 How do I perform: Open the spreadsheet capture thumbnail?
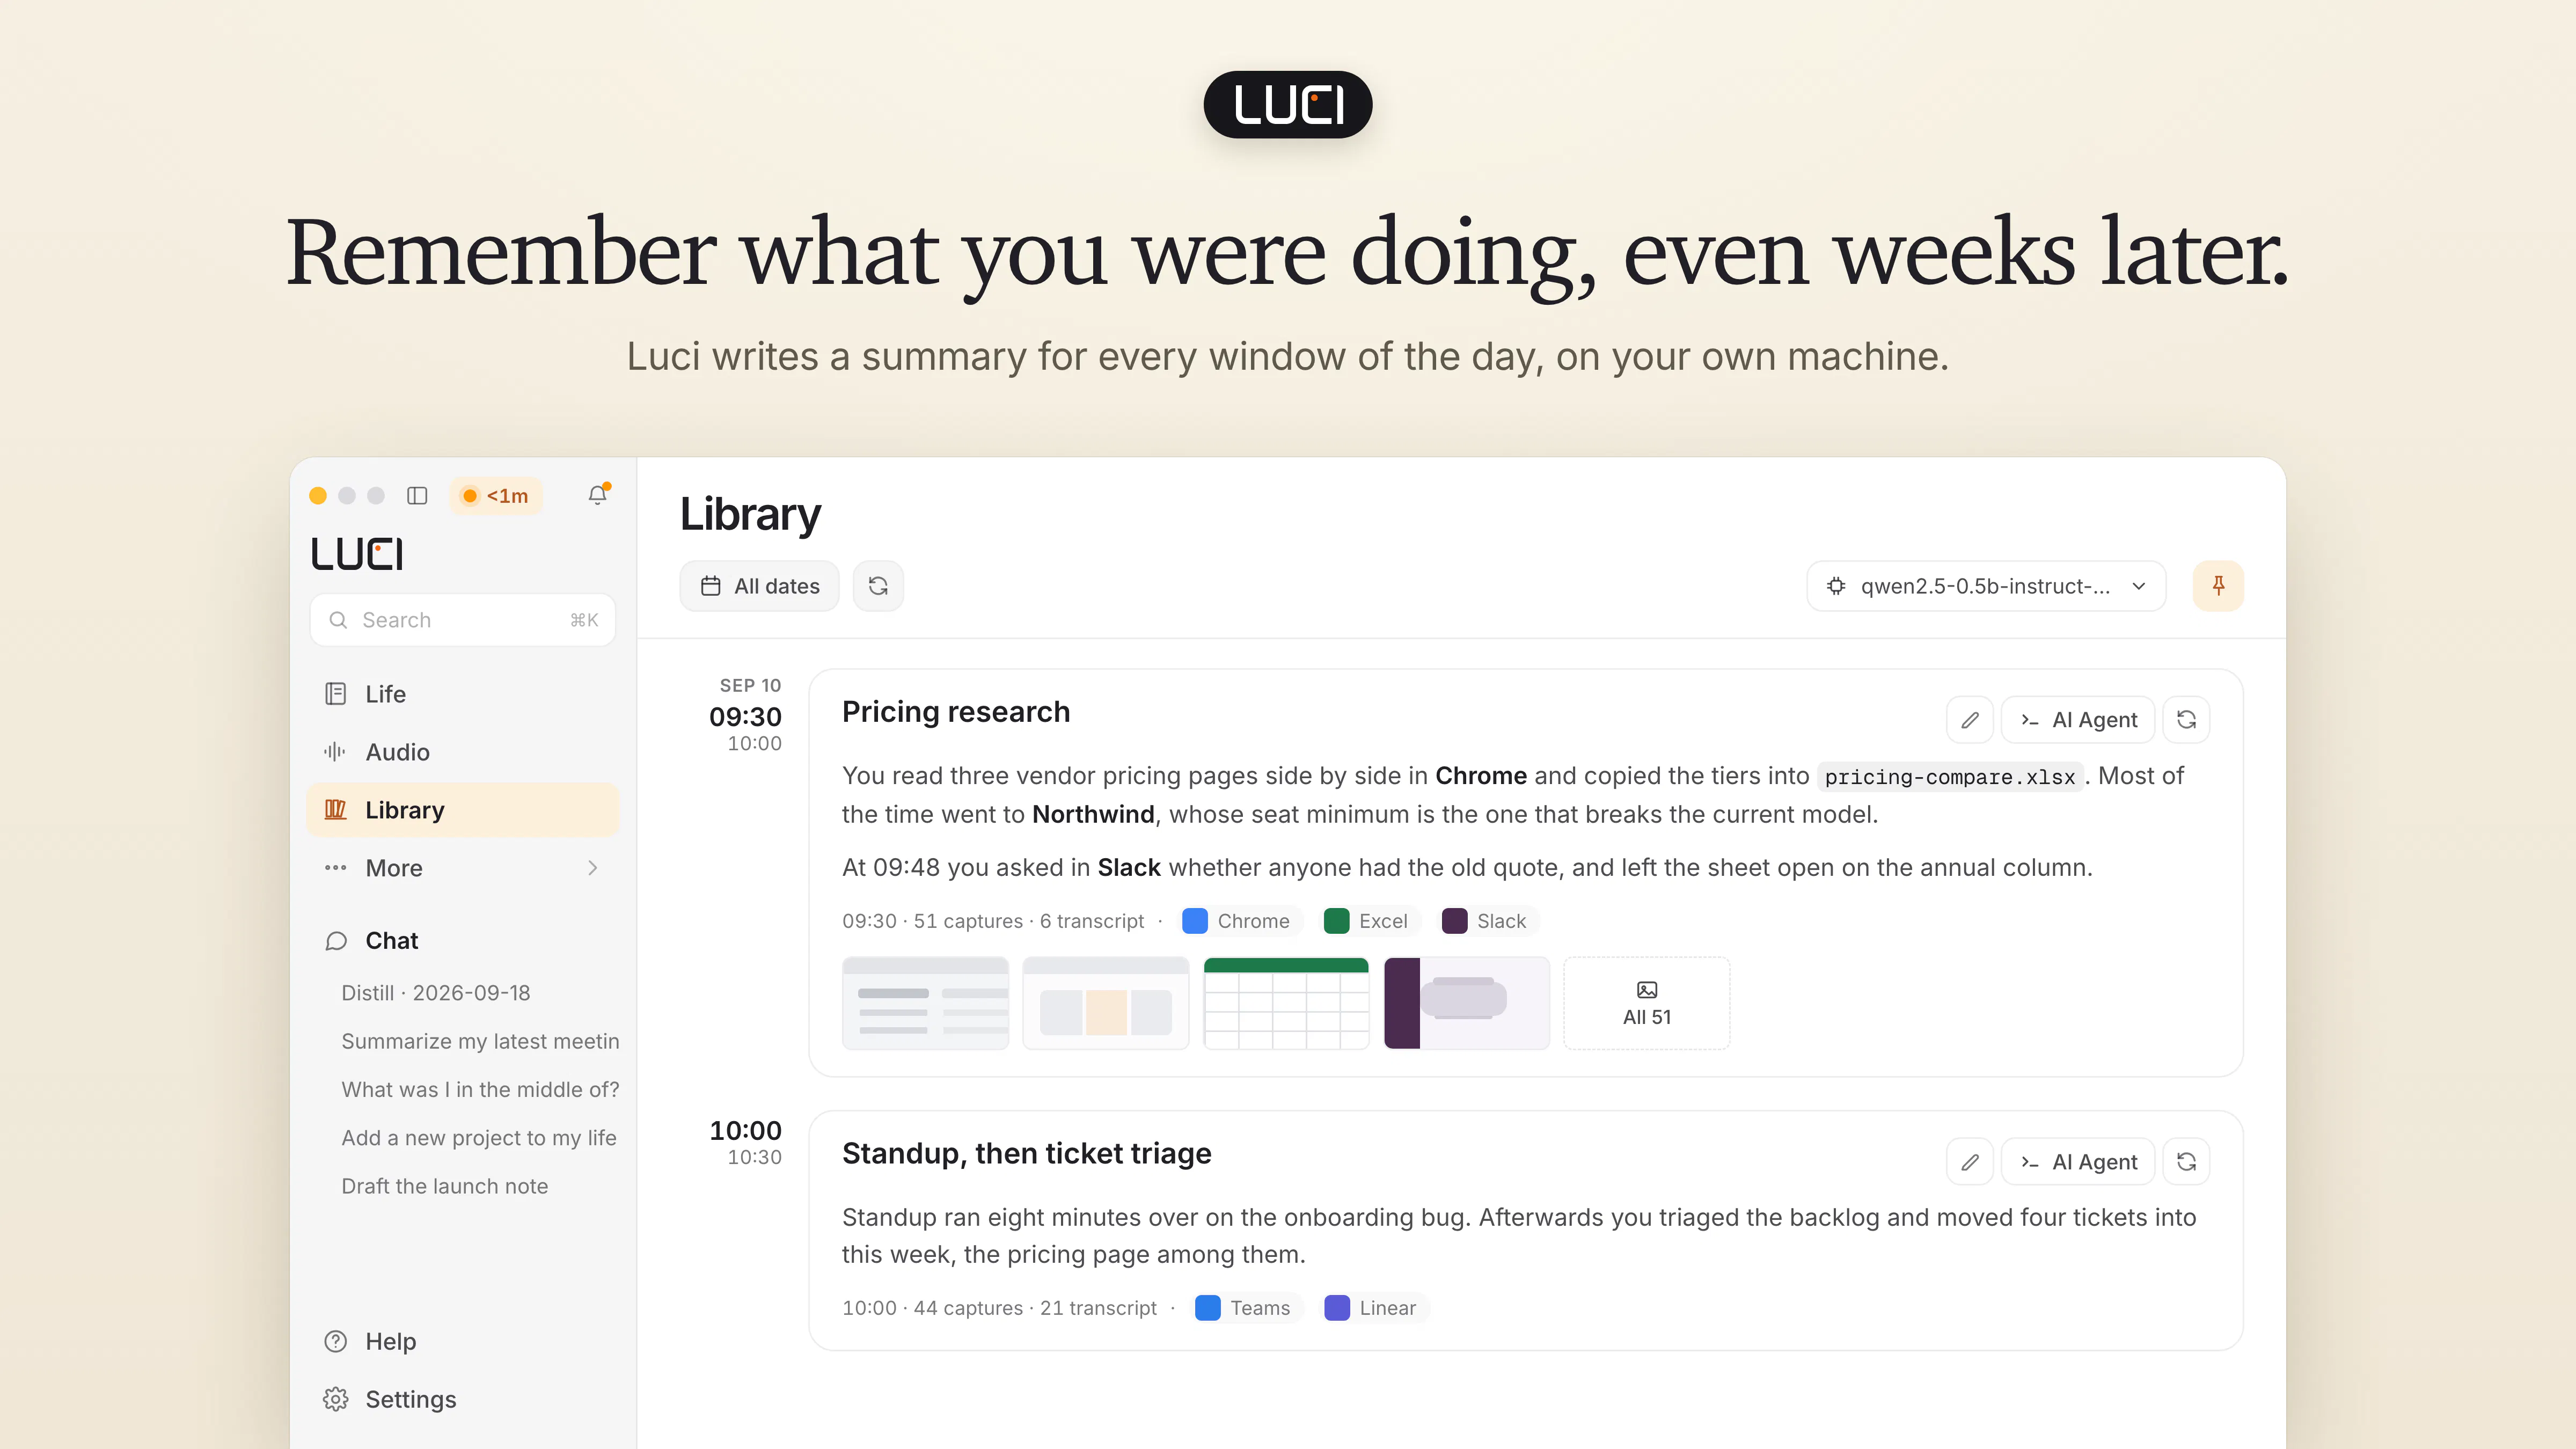(x=1286, y=1003)
